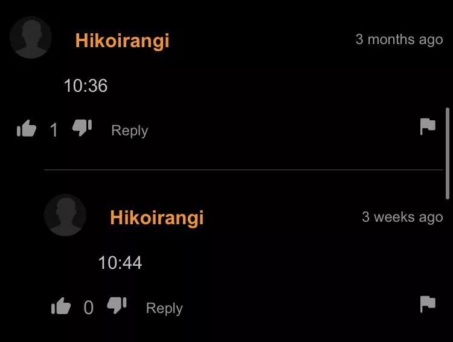The width and height of the screenshot is (453, 342).
Task: Open avatar of the 3 months ago comment
Action: pyautogui.click(x=31, y=37)
